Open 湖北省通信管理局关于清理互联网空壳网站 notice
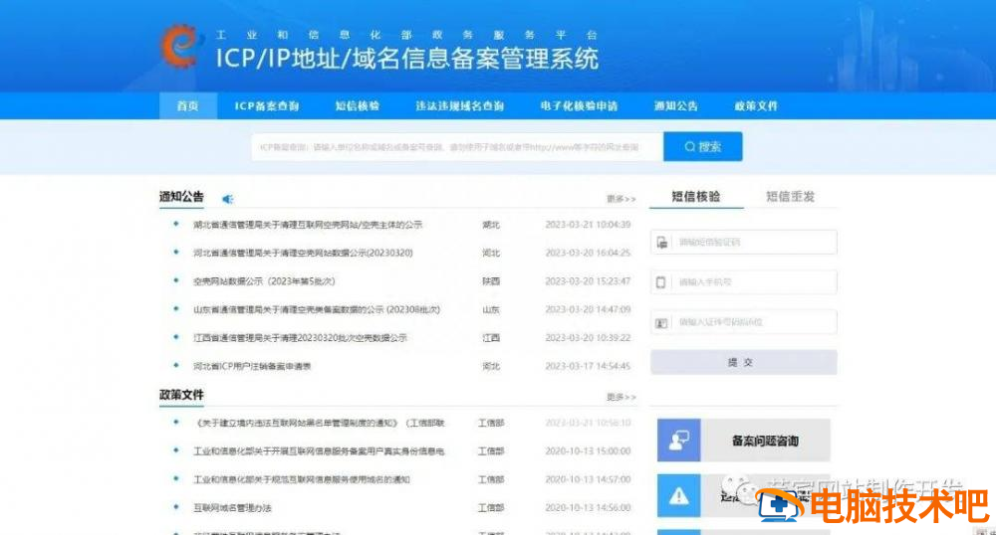The image size is (996, 535). [x=308, y=225]
